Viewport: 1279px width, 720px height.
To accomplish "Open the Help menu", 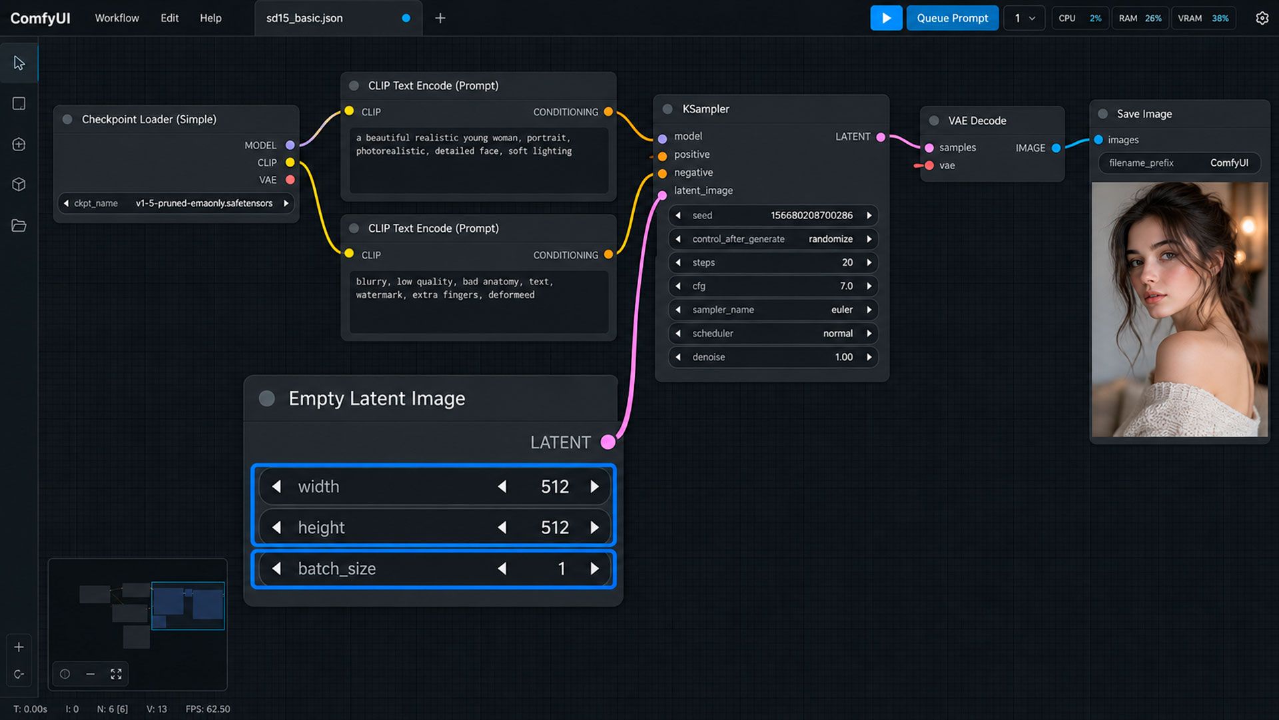I will (x=211, y=18).
